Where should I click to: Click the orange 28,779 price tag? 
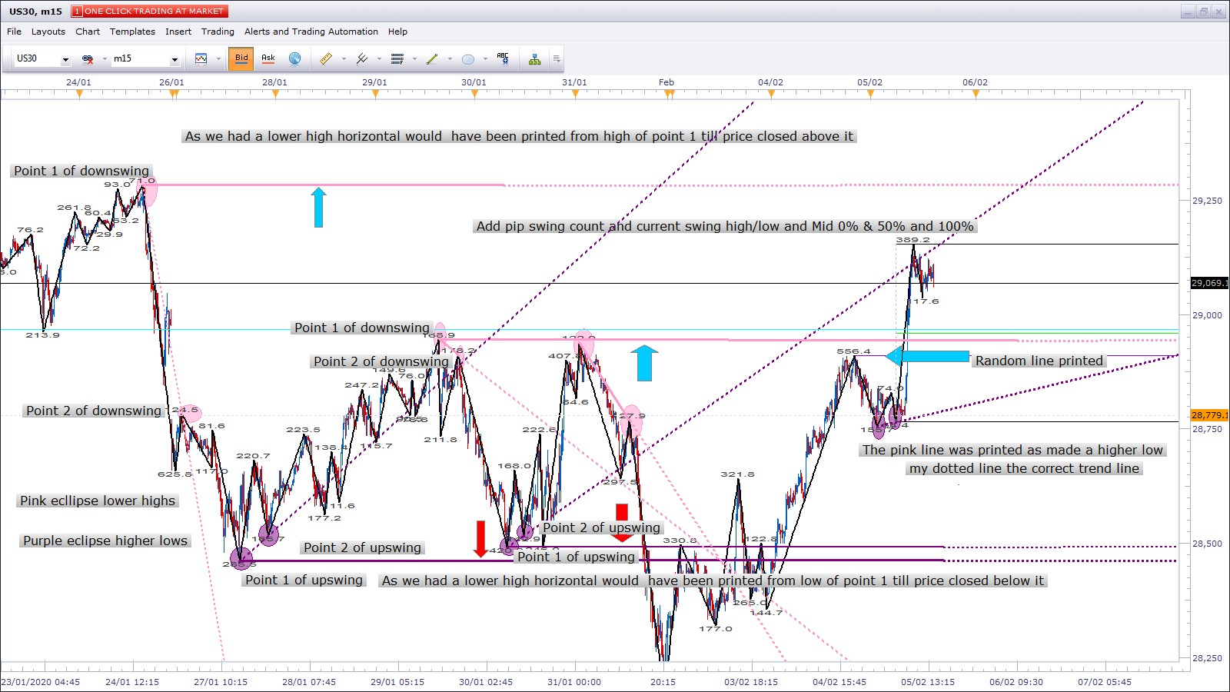1209,415
